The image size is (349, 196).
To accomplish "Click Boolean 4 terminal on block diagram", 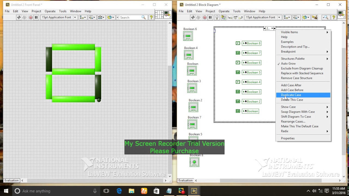I will [189, 55].
